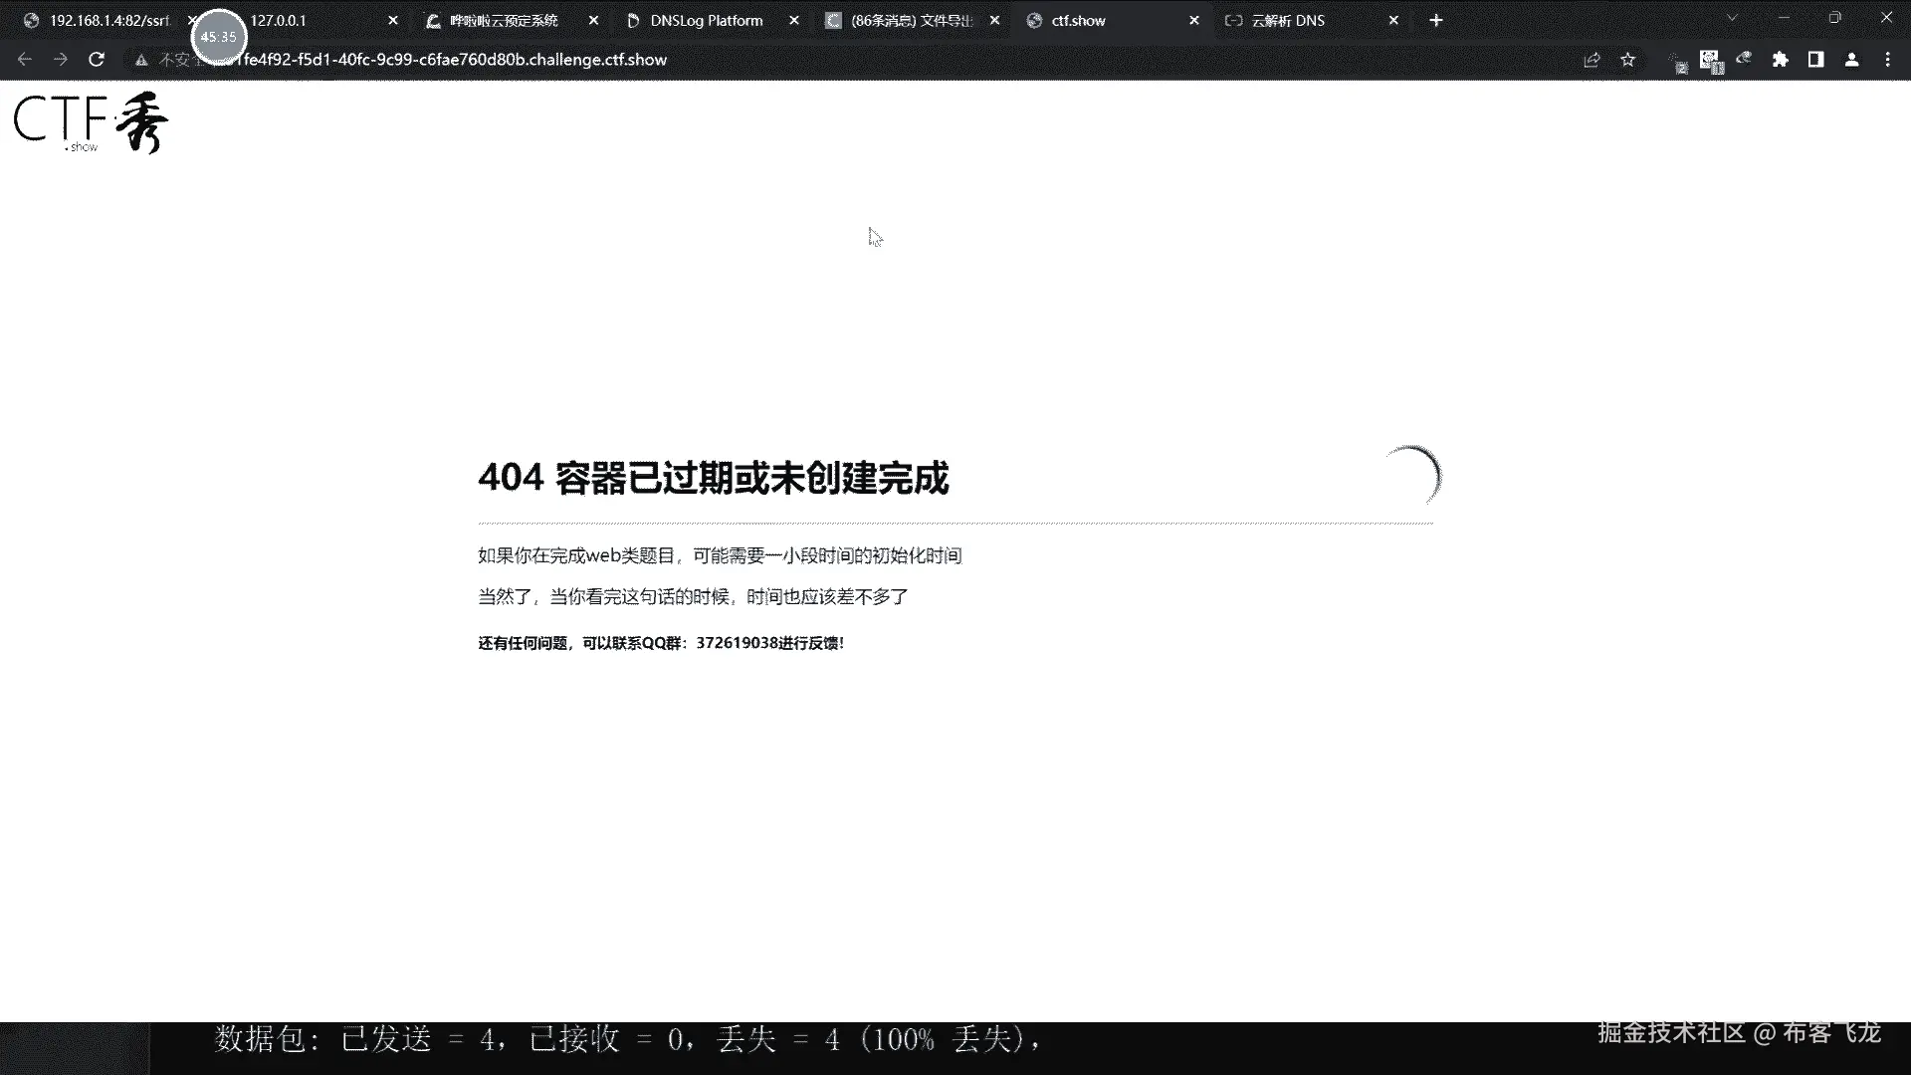Switch to DNSLog Platform tab

click(x=706, y=20)
